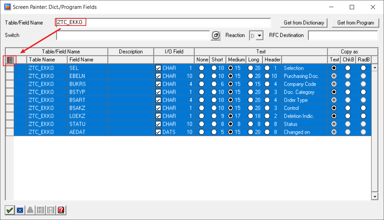The image size is (384, 220).
Task: Toggle the I/O Field checkbox for AEDAT
Action: [158, 132]
